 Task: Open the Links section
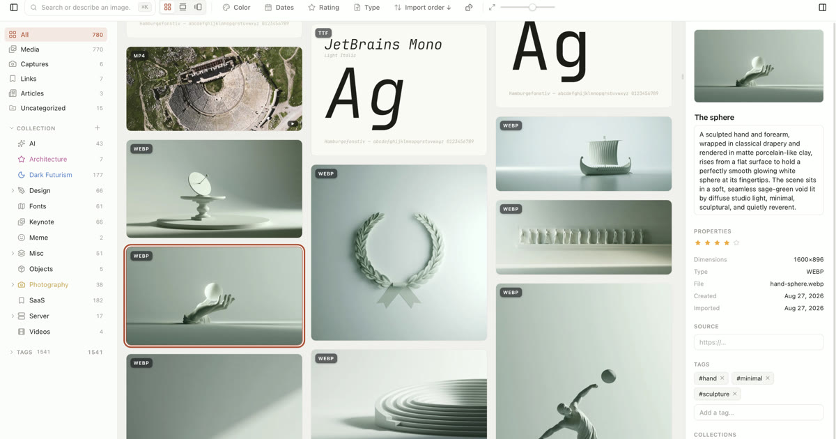(x=56, y=79)
